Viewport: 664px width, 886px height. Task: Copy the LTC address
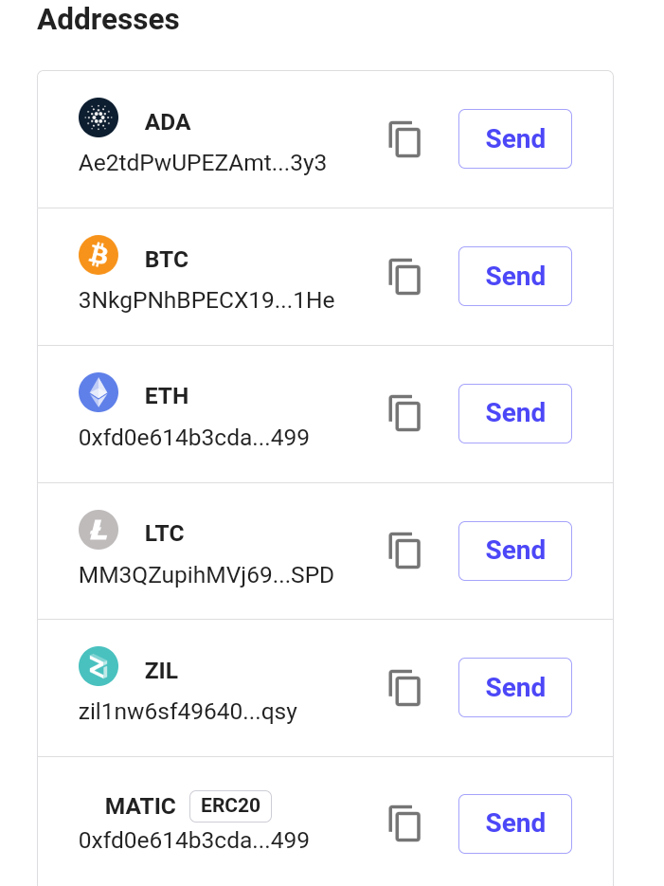coord(404,551)
